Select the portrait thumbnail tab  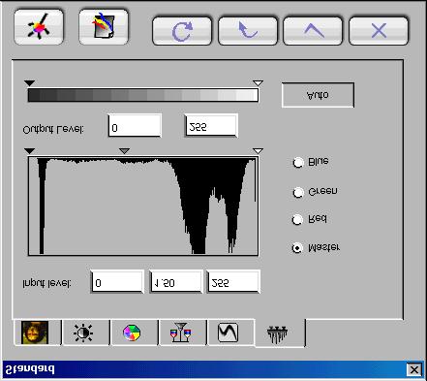35,333
